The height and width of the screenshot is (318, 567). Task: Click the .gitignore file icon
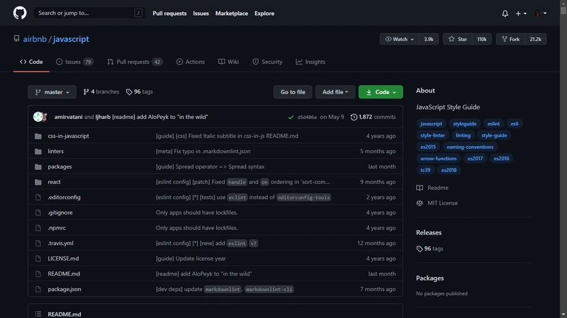[38, 212]
